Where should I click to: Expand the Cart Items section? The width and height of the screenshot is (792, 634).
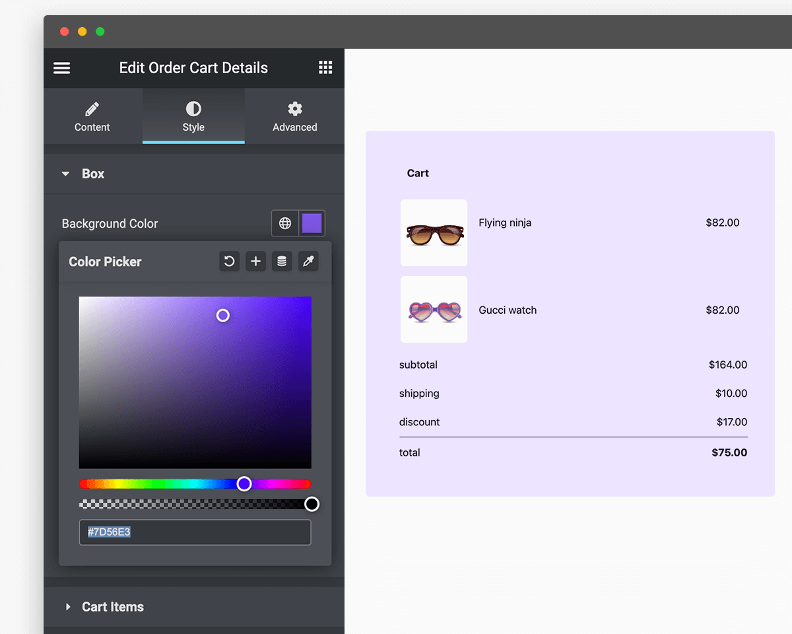[x=112, y=607]
